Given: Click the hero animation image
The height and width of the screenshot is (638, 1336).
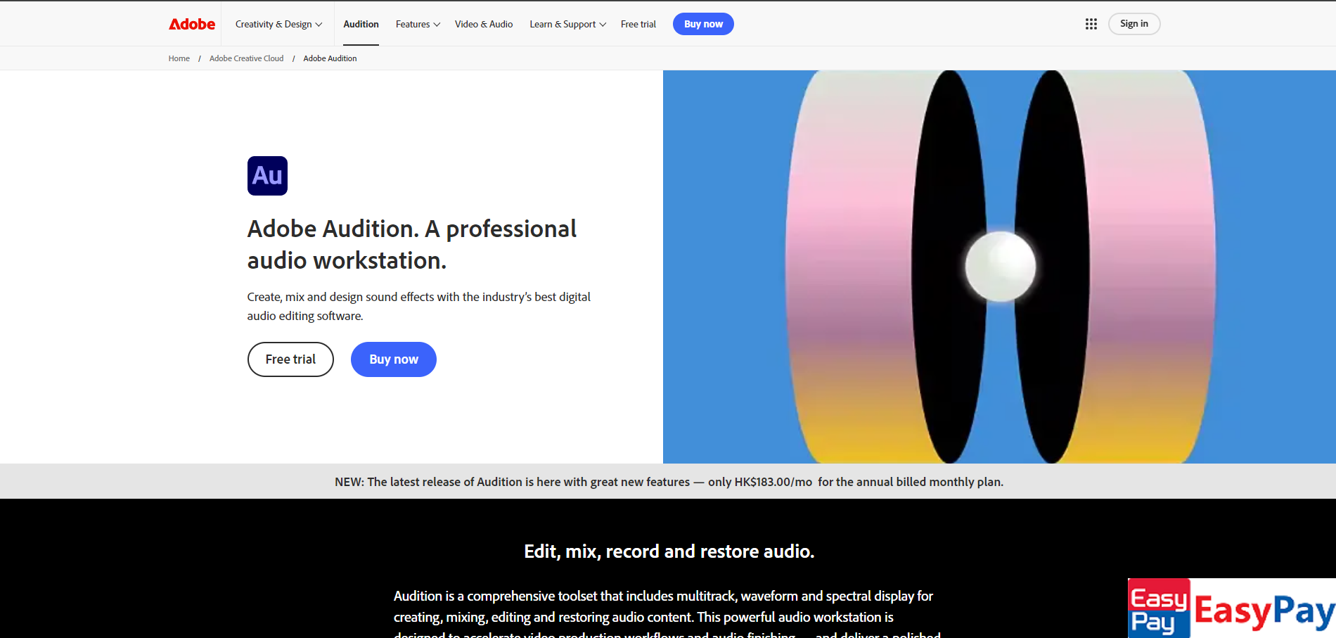Looking at the screenshot, I should [999, 267].
